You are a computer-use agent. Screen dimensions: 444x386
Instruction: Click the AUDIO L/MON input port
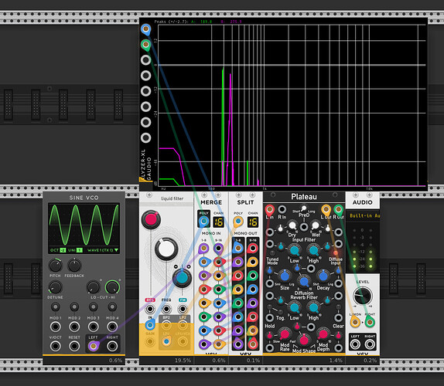point(355,322)
